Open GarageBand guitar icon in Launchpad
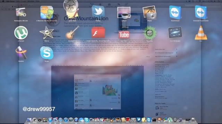Image resolution: width=222 pixels, height=124 pixels. pos(72,33)
